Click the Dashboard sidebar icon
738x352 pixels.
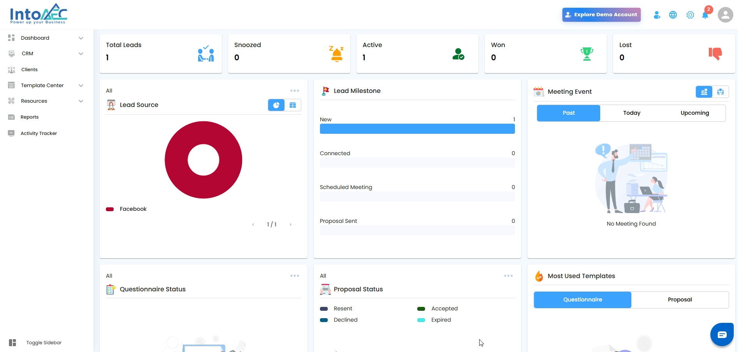[11, 38]
